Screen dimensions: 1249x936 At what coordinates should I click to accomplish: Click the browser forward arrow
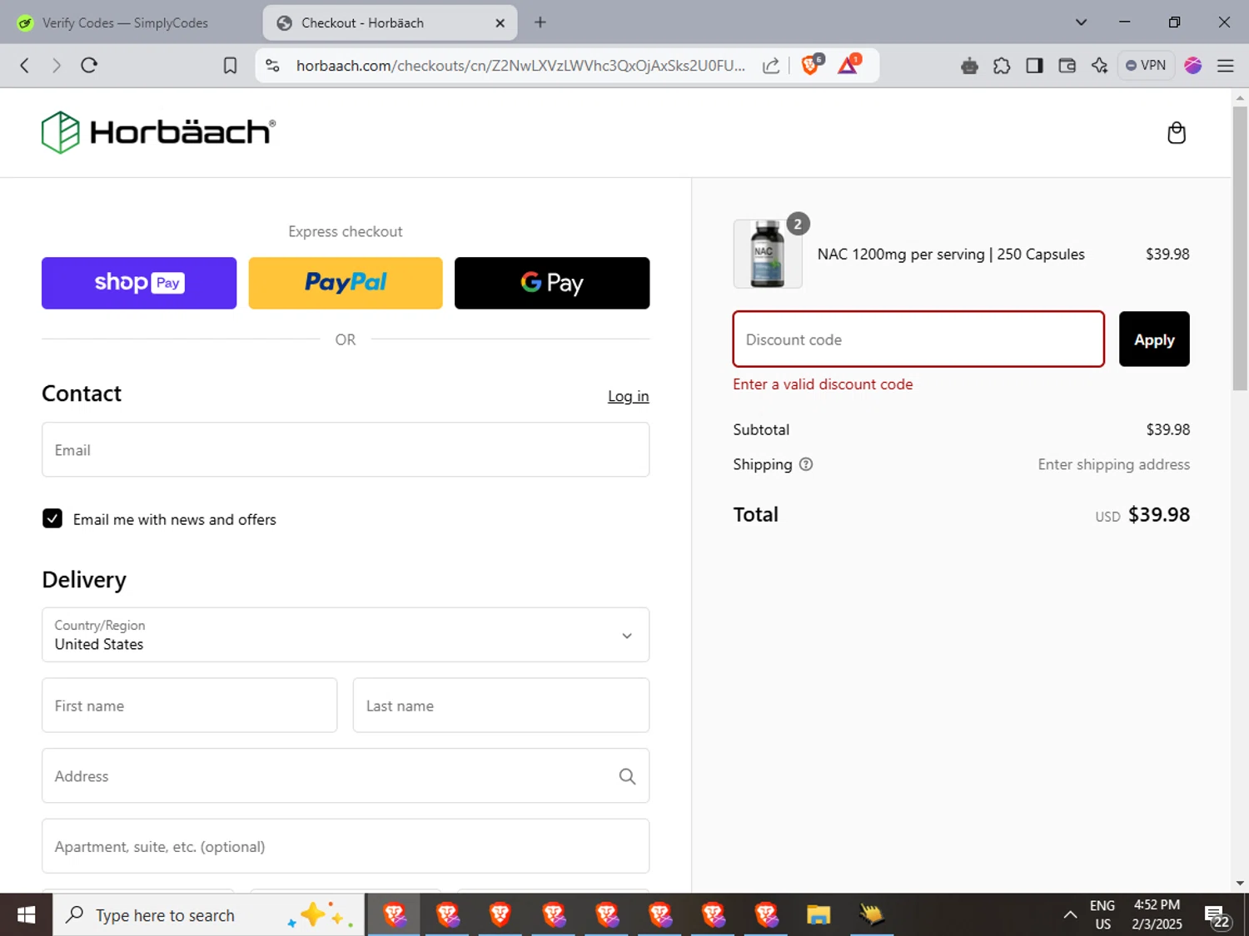[x=57, y=66]
